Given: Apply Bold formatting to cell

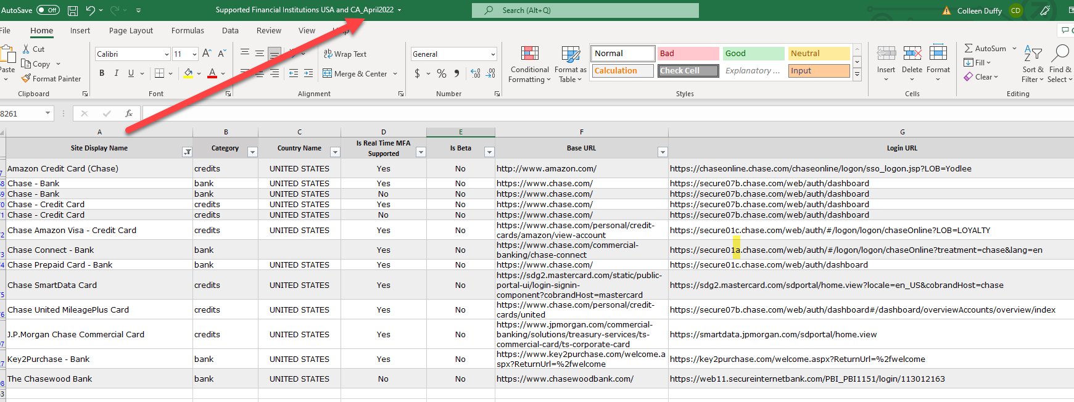Looking at the screenshot, I should tap(102, 73).
